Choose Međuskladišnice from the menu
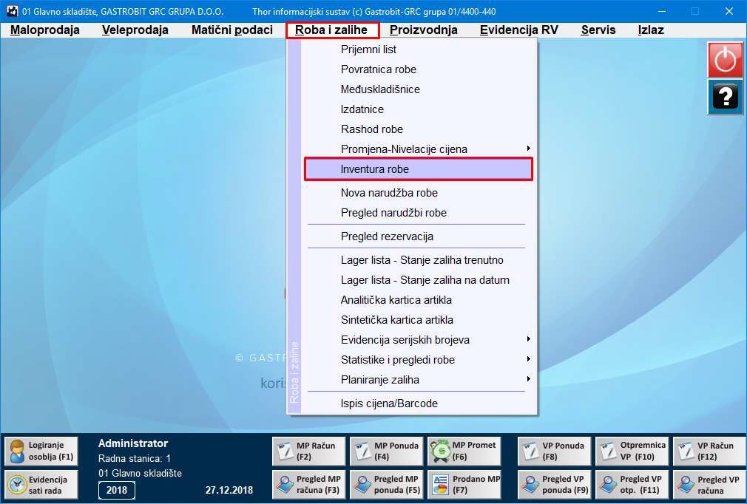747x504 pixels. [416, 89]
